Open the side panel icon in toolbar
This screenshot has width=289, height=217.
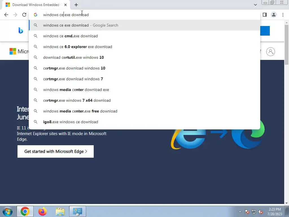(x=265, y=15)
